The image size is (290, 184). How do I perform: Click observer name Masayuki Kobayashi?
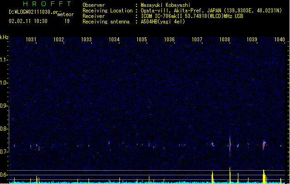[166, 5]
